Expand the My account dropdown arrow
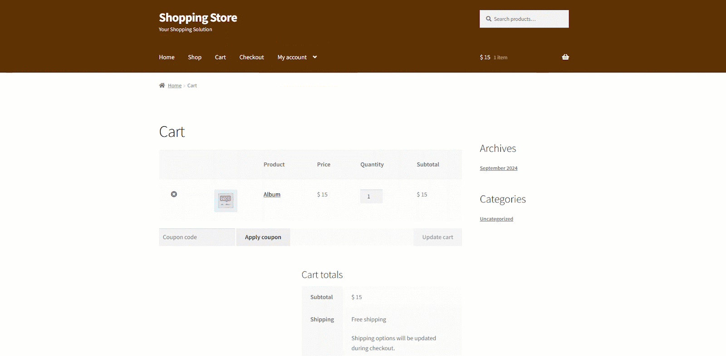Screen dimensions: 726x356 point(315,57)
